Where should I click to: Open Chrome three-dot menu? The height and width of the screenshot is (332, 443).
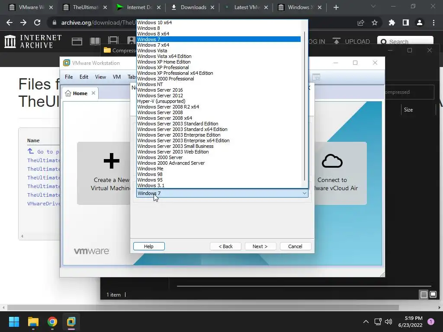[433, 22]
